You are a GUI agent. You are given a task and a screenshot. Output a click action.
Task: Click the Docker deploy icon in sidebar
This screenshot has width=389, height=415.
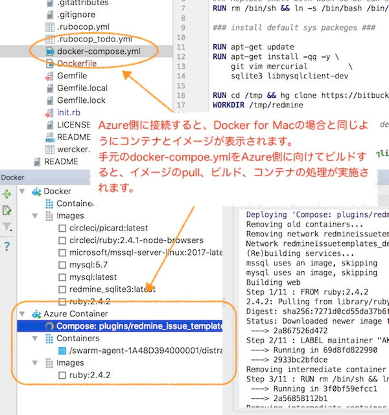[6, 194]
